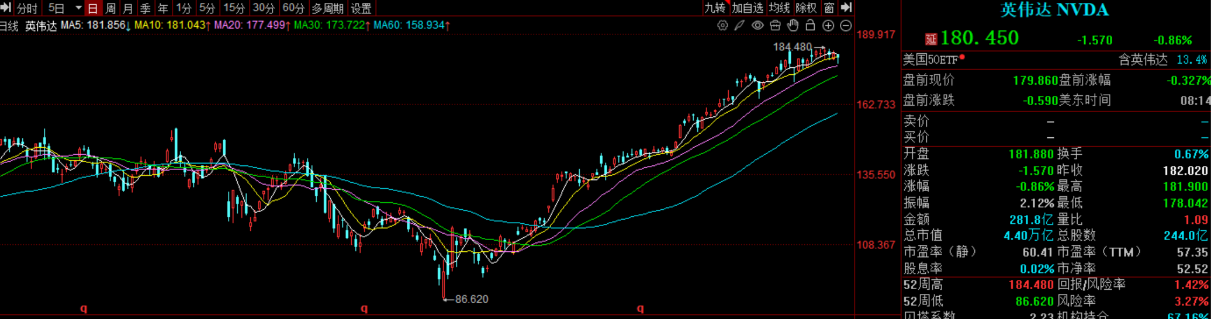Click the 184.480 high price annotation

tap(793, 47)
